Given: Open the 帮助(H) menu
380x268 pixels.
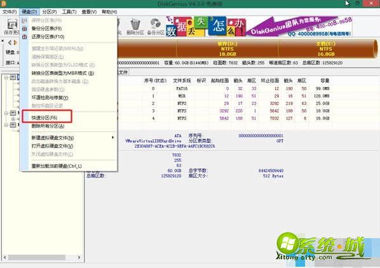Looking at the screenshot, I should tap(109, 11).
